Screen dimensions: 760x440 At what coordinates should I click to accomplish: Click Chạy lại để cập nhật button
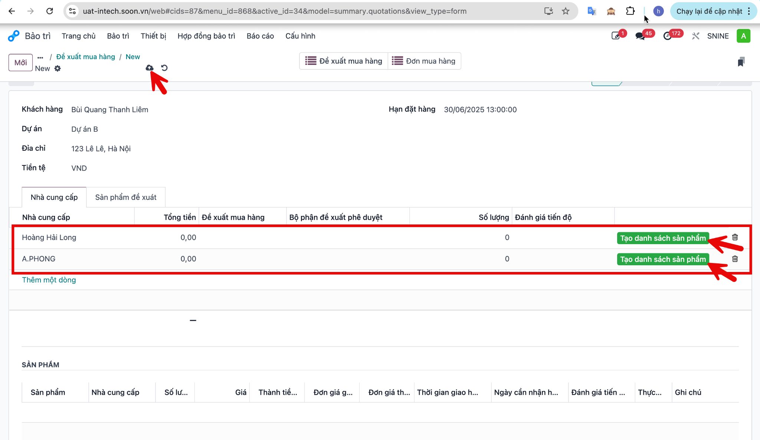tap(709, 11)
